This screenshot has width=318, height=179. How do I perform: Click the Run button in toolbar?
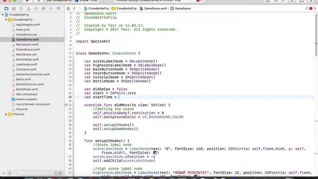[27, 1]
